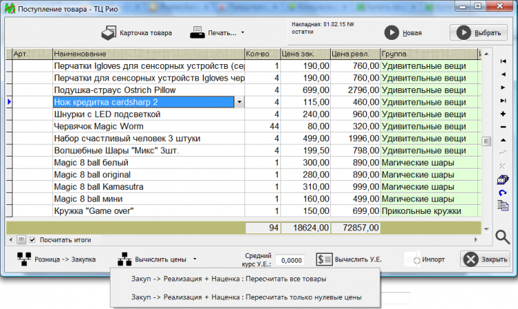518x309 pixels.
Task: Choose Пересчитать все товары menu item
Action: (x=229, y=279)
